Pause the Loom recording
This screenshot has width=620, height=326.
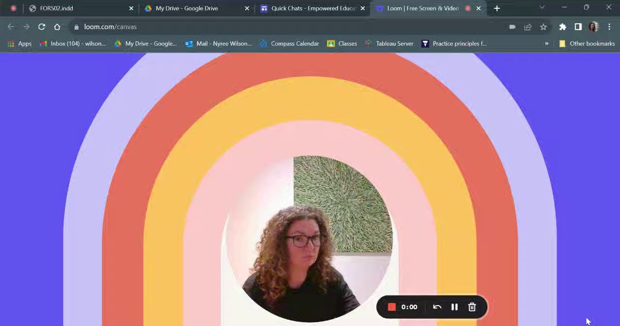[454, 307]
